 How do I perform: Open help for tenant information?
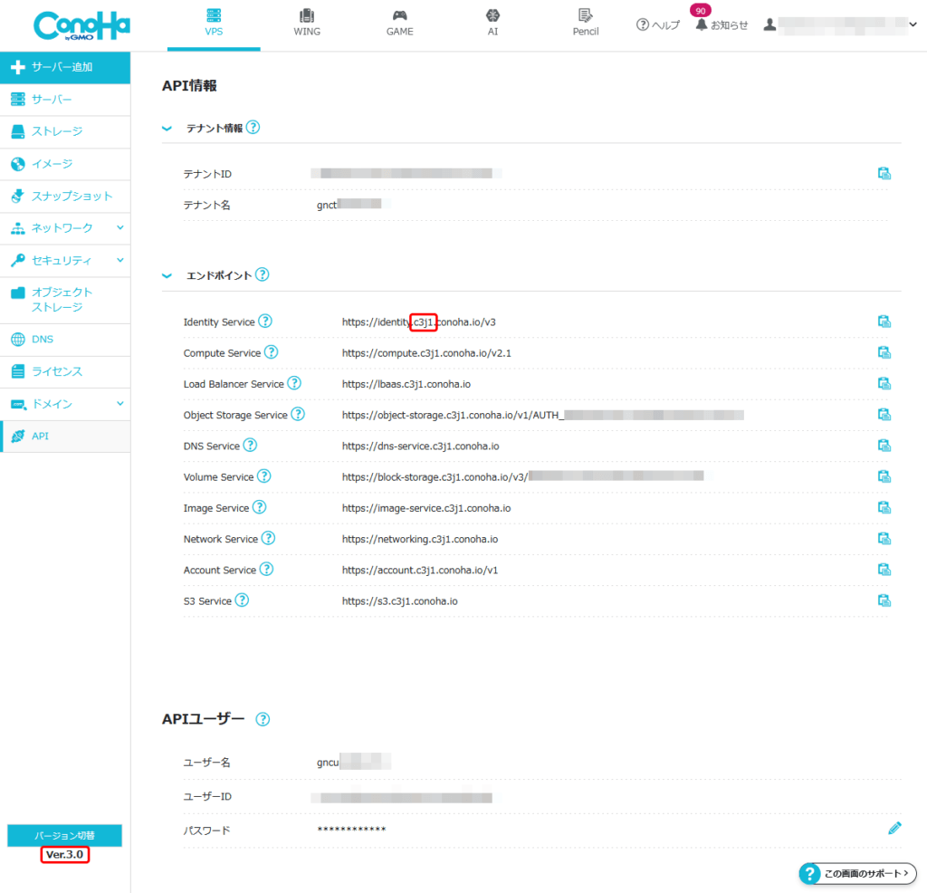253,127
